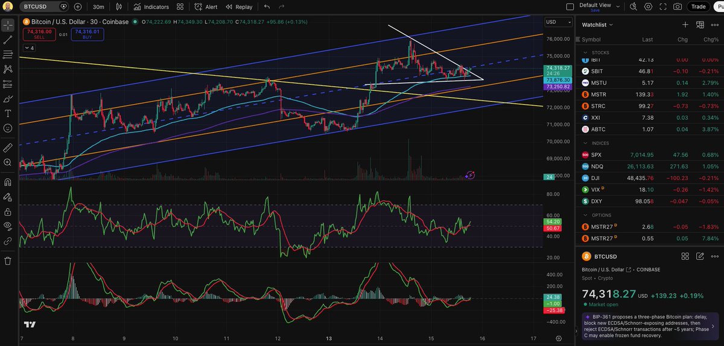Open the Indicators dialog
Viewport: 724px width, 346px height.
[x=151, y=7]
